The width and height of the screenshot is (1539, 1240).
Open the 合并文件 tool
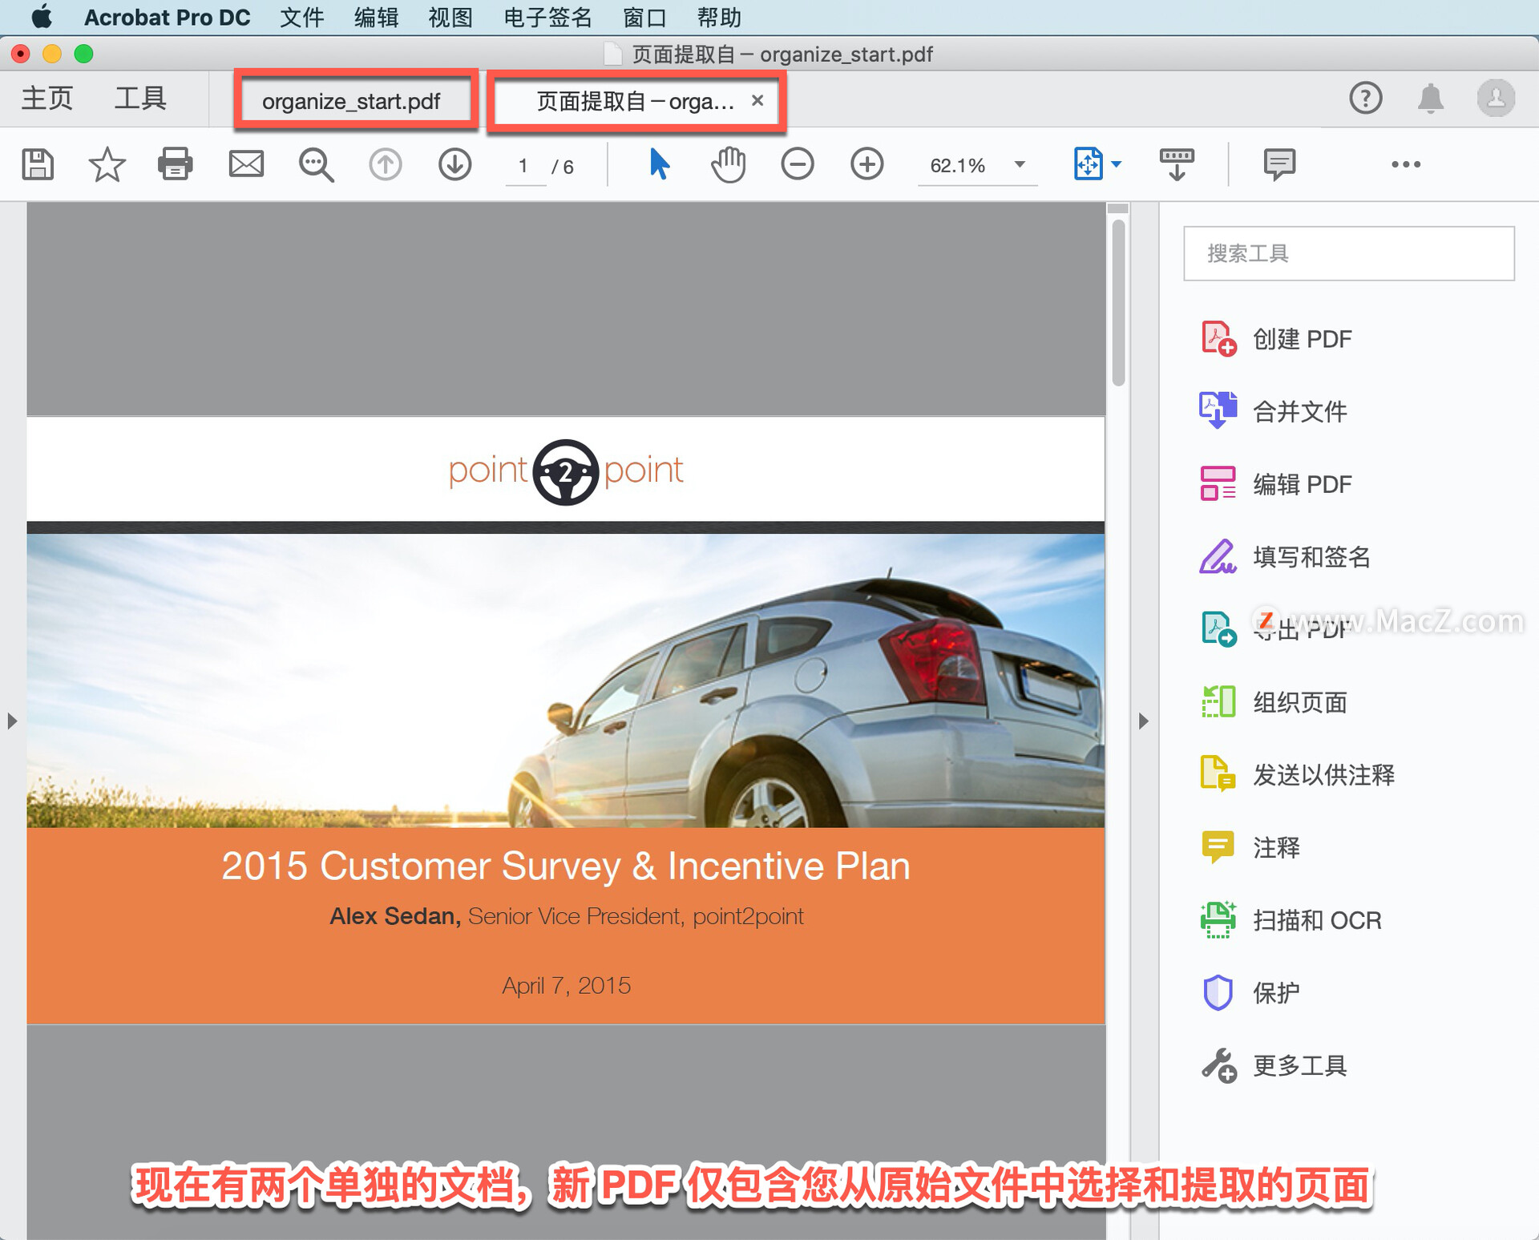coord(1299,411)
